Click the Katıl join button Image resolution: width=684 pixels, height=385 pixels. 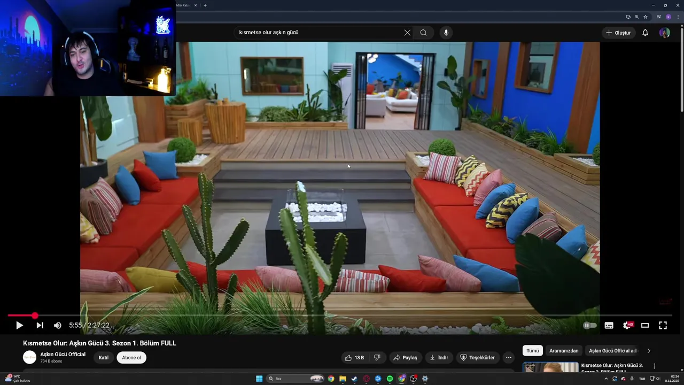[104, 358]
